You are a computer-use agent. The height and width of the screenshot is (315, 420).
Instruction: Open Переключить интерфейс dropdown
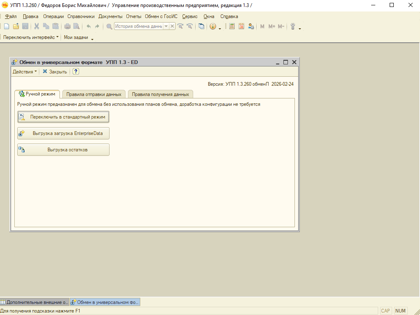point(31,37)
